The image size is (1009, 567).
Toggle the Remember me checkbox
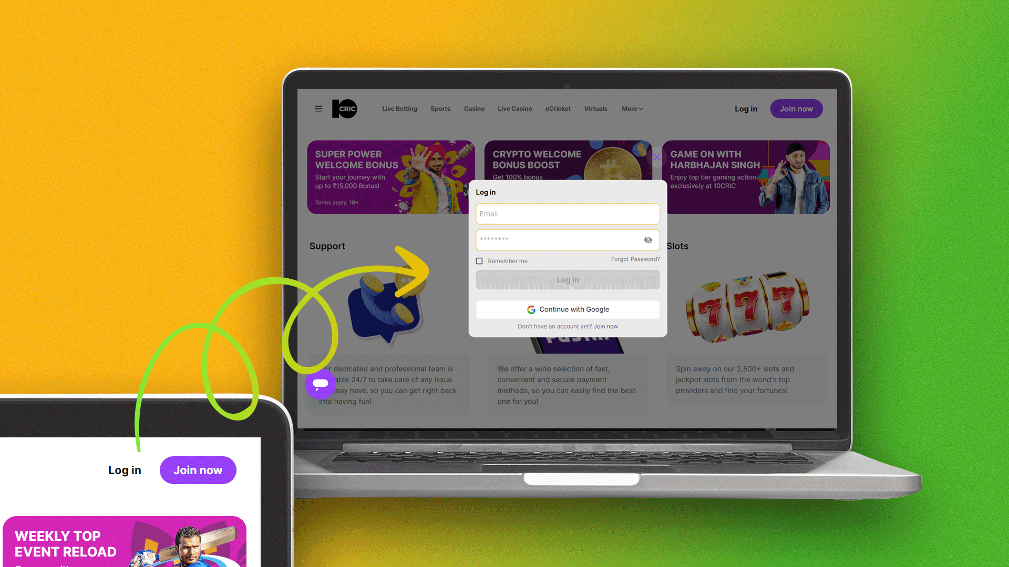click(480, 260)
